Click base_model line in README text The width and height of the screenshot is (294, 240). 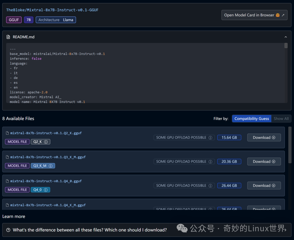coord(57,54)
